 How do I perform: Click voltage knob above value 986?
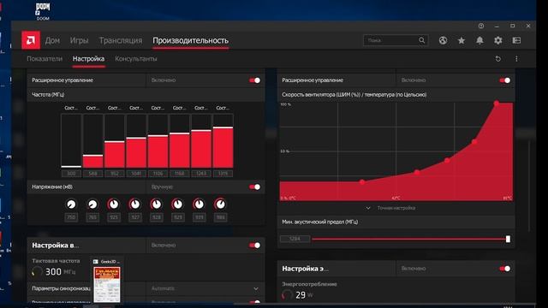[220, 204]
